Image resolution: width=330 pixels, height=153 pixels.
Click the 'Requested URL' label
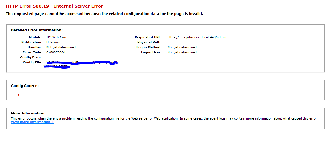pyautogui.click(x=148, y=37)
